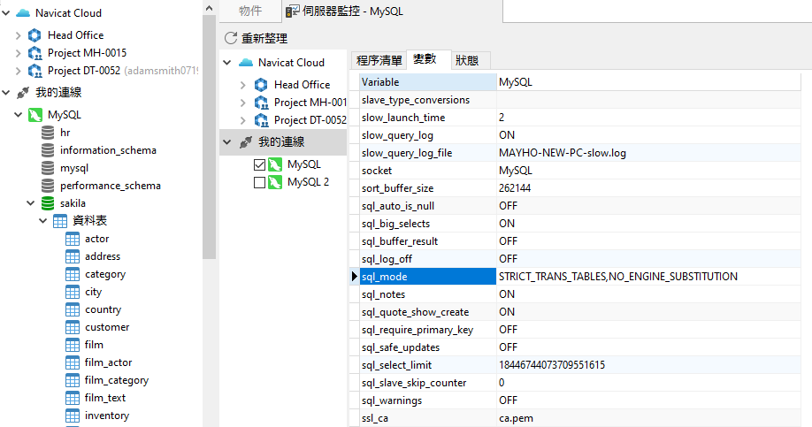
Task: Collapse 我的連線 in left sidebar
Action: 5,93
